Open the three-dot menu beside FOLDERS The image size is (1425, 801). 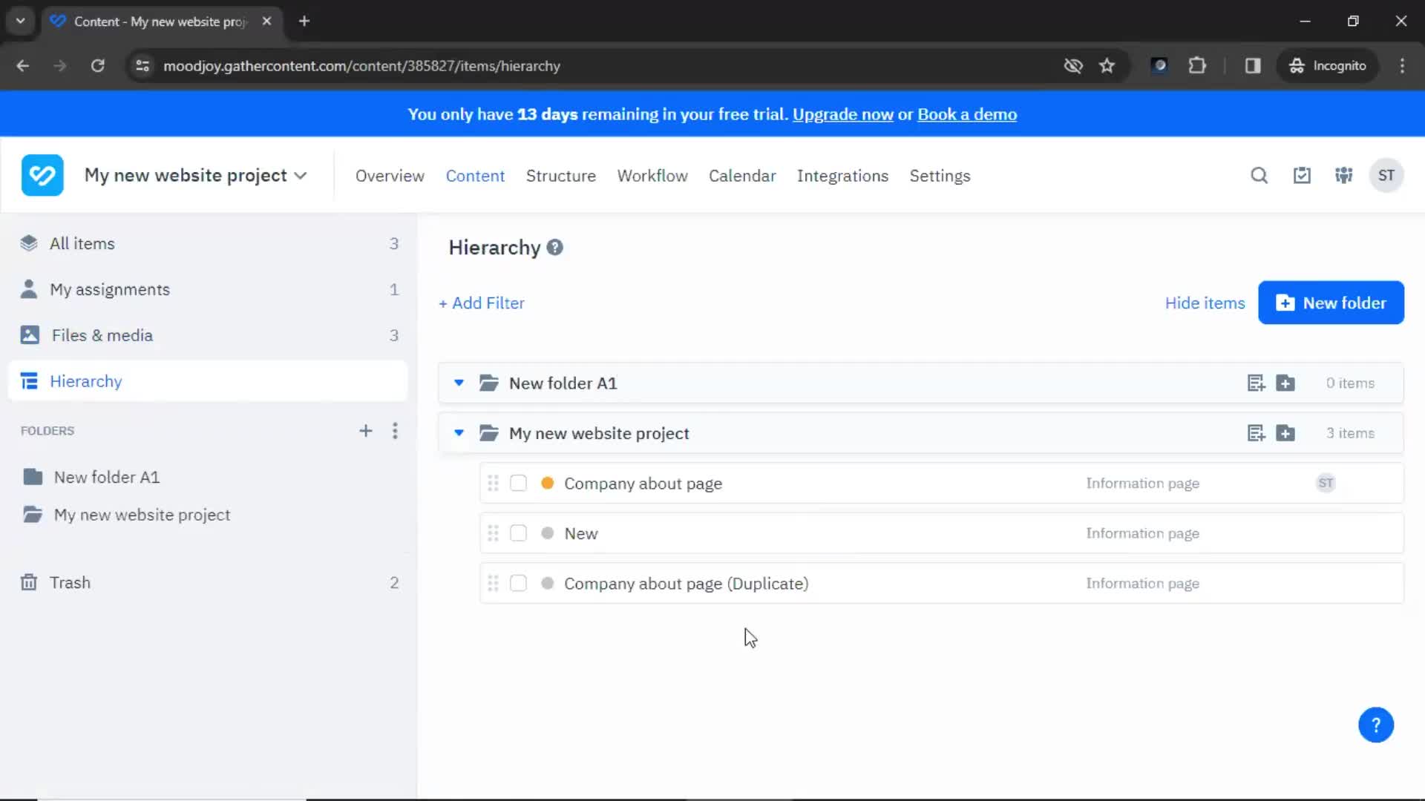pos(395,431)
